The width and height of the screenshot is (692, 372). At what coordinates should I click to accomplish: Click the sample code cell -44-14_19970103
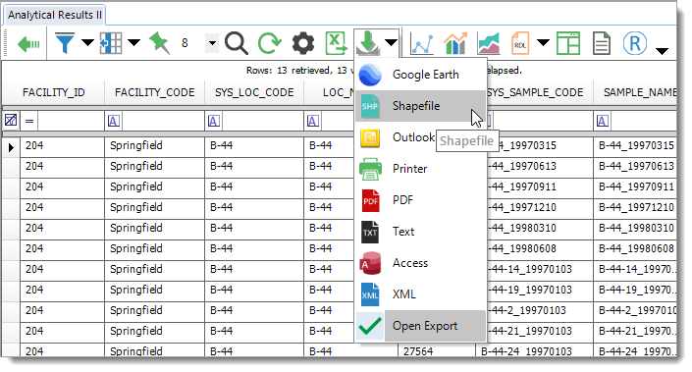(539, 269)
